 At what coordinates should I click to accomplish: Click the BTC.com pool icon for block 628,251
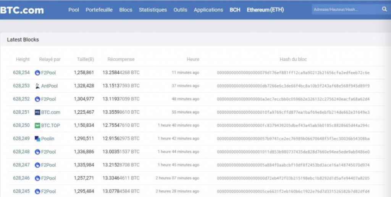click(x=37, y=112)
